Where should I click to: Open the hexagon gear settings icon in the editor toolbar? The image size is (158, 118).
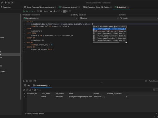(x=55, y=11)
